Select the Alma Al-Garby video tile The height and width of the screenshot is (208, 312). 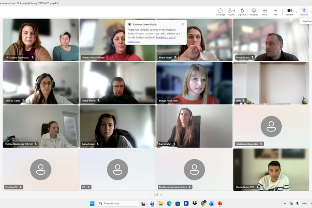(x=40, y=83)
